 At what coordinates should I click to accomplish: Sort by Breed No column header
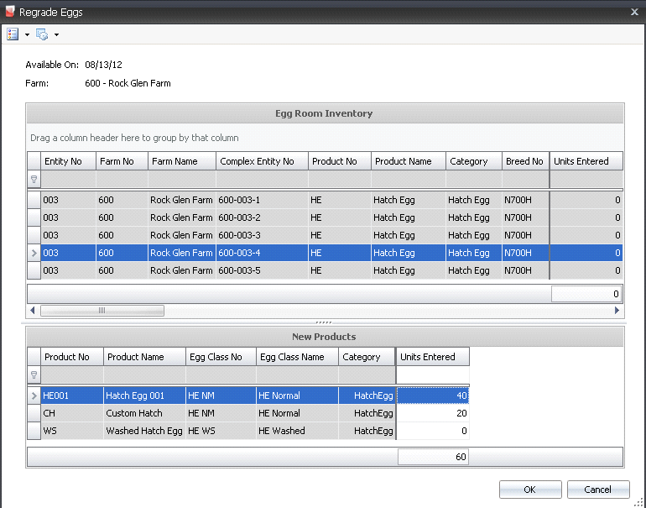click(x=525, y=161)
